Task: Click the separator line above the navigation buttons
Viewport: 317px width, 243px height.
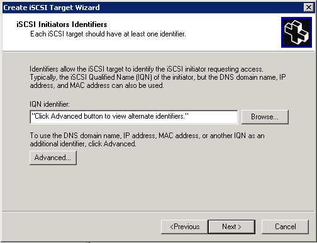Action: (158, 212)
